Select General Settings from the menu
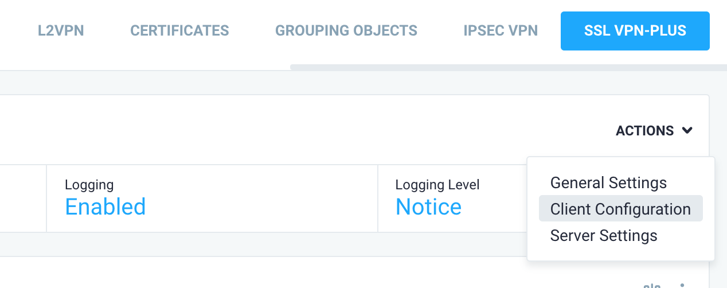 pos(608,183)
